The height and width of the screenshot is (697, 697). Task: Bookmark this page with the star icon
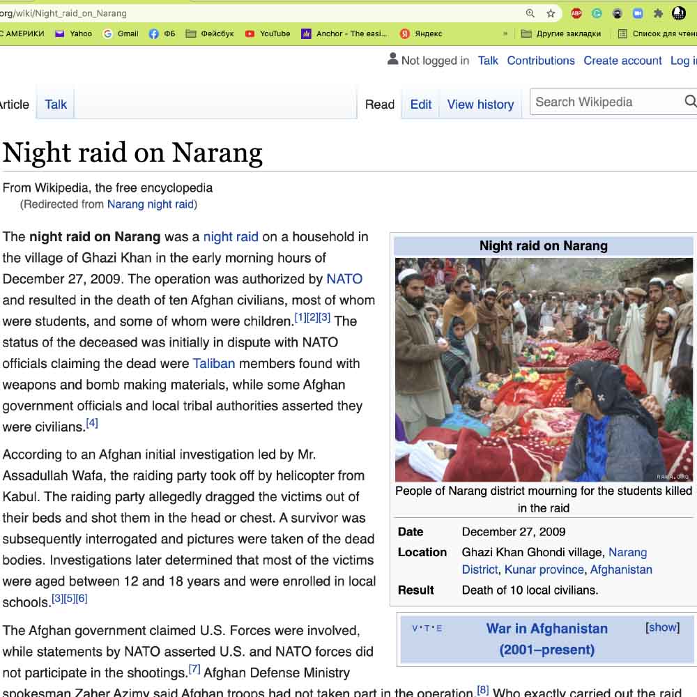click(551, 13)
